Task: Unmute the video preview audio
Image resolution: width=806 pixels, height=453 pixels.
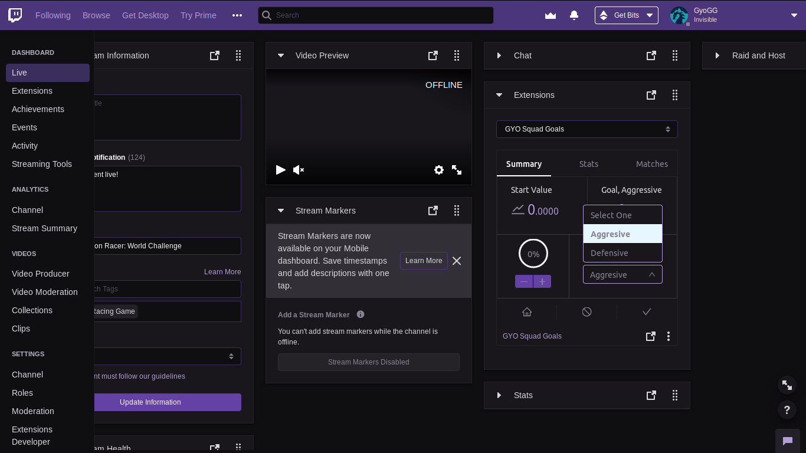Action: [299, 170]
